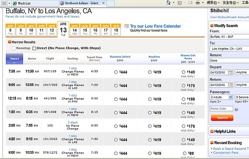Select the APR 14 WED date tab
The image size is (249, 159).
coord(74,30)
